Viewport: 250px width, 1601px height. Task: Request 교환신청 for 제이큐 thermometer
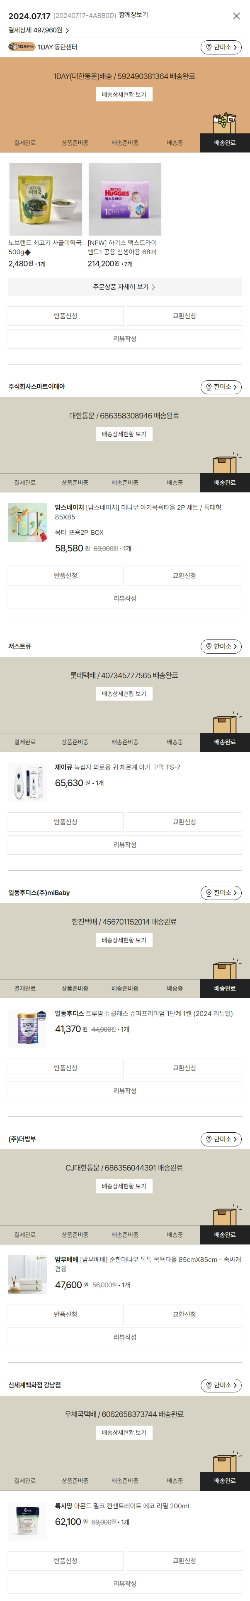pos(184,822)
